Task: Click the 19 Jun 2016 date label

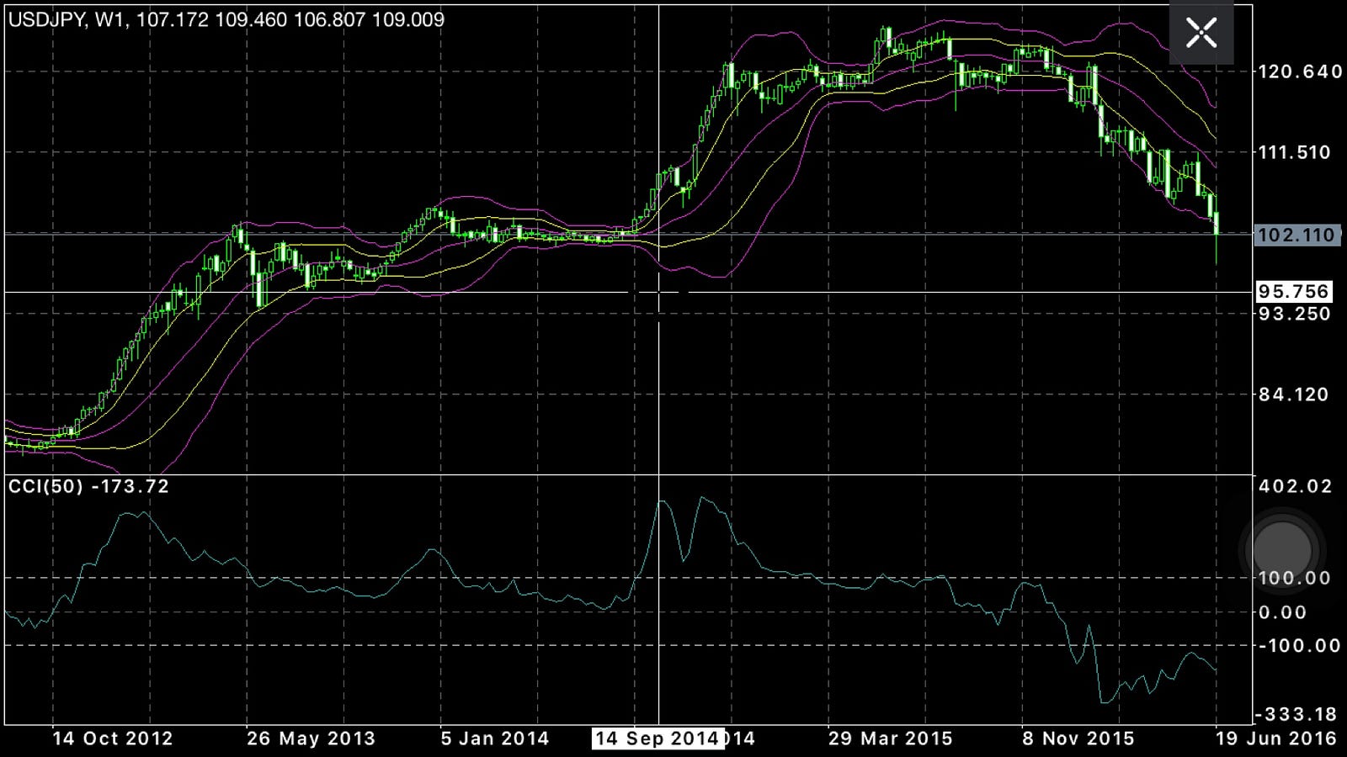Action: (1276, 738)
